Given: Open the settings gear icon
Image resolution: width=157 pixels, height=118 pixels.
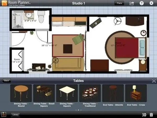Looking at the screenshot, I should pos(151,3).
